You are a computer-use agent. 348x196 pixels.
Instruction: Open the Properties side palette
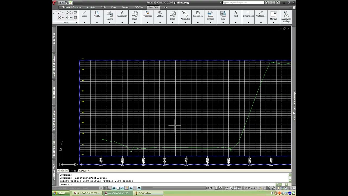54,39
